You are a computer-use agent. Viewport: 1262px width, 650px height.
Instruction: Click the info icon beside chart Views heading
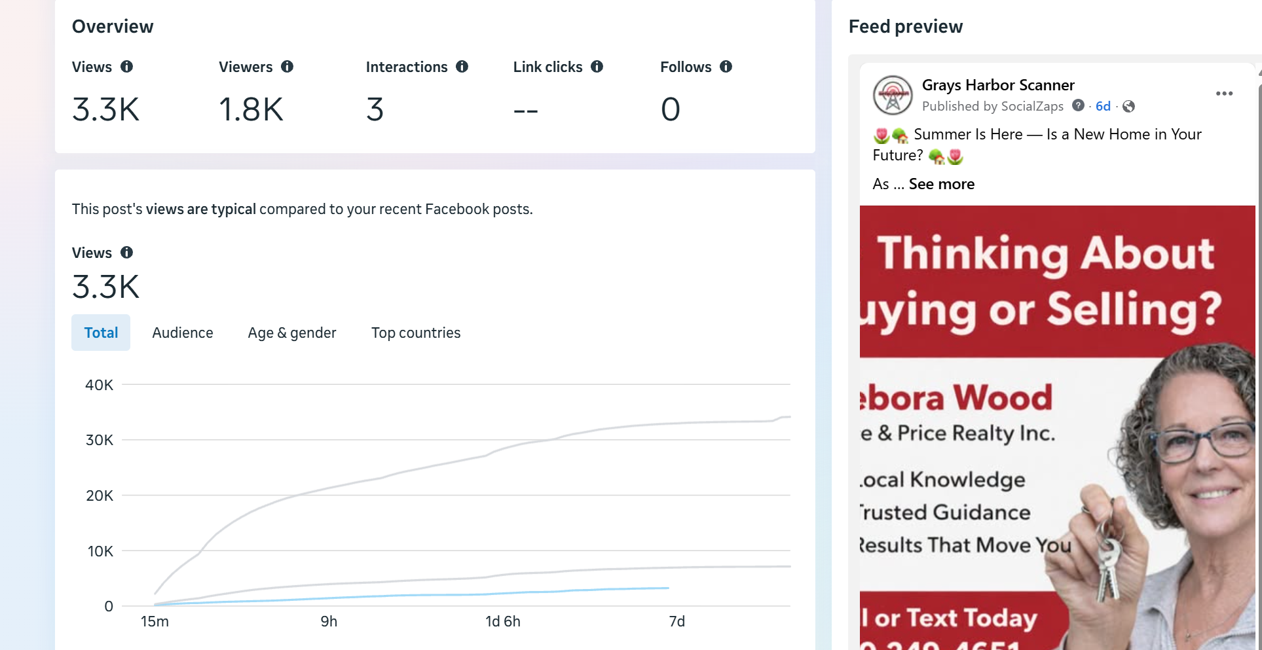coord(127,253)
